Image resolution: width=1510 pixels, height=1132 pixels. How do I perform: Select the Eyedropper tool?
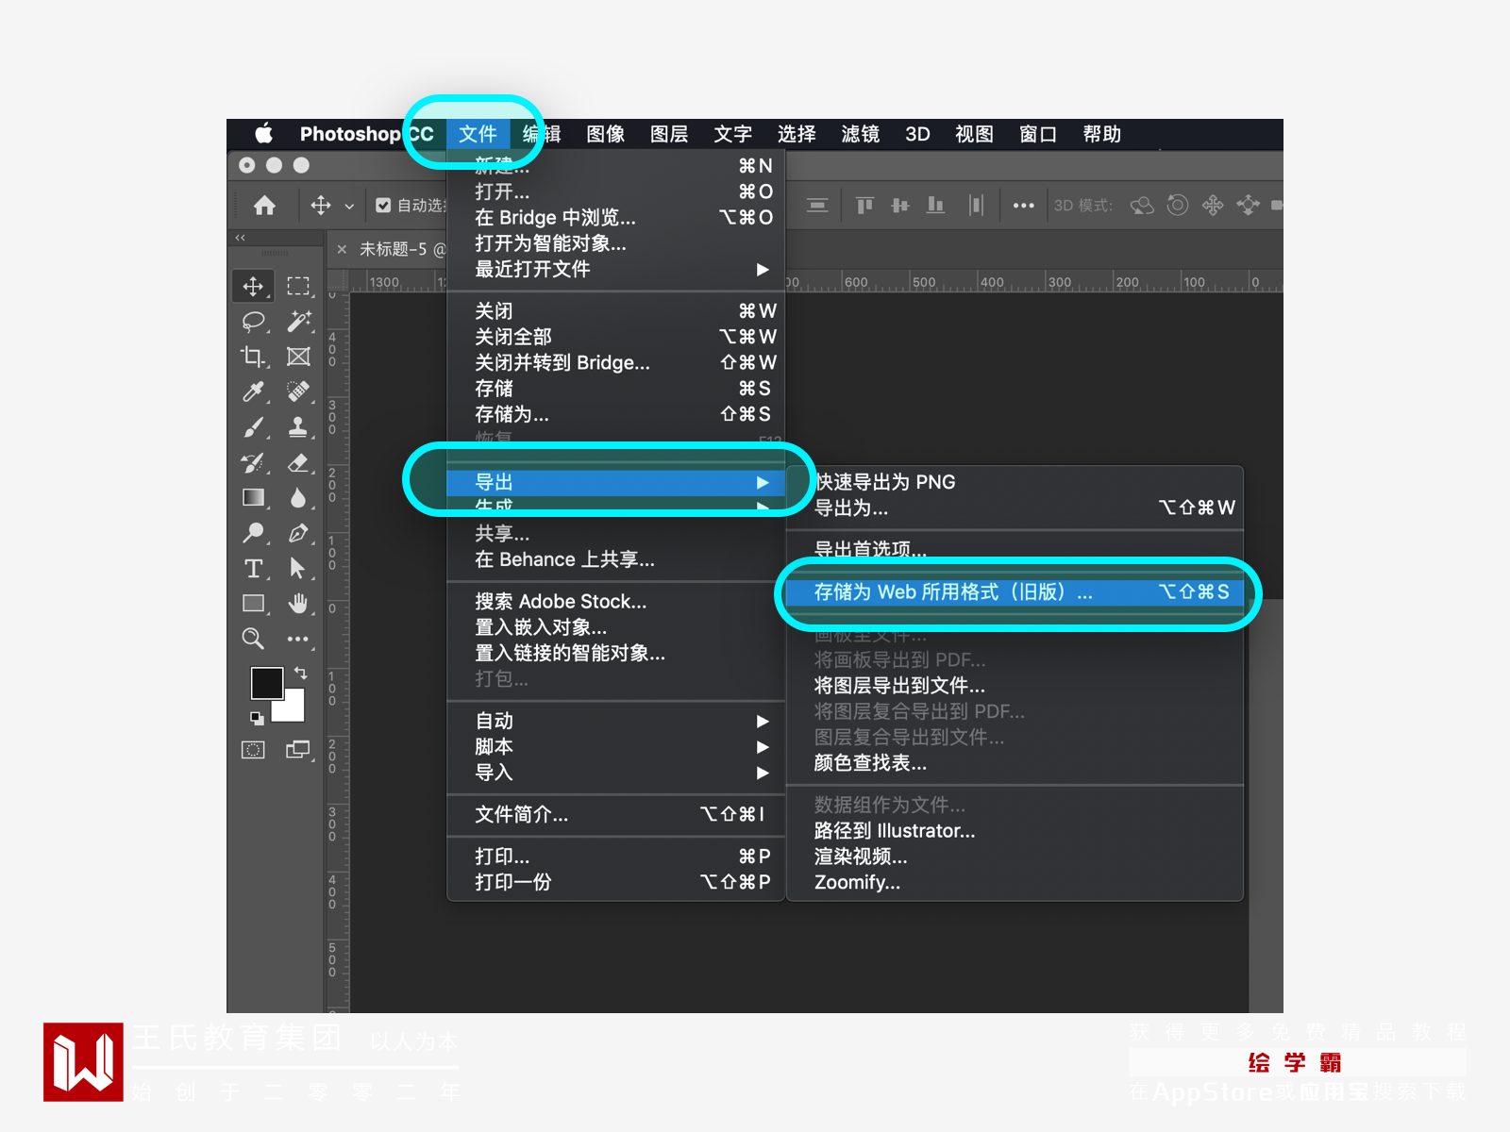tap(253, 391)
